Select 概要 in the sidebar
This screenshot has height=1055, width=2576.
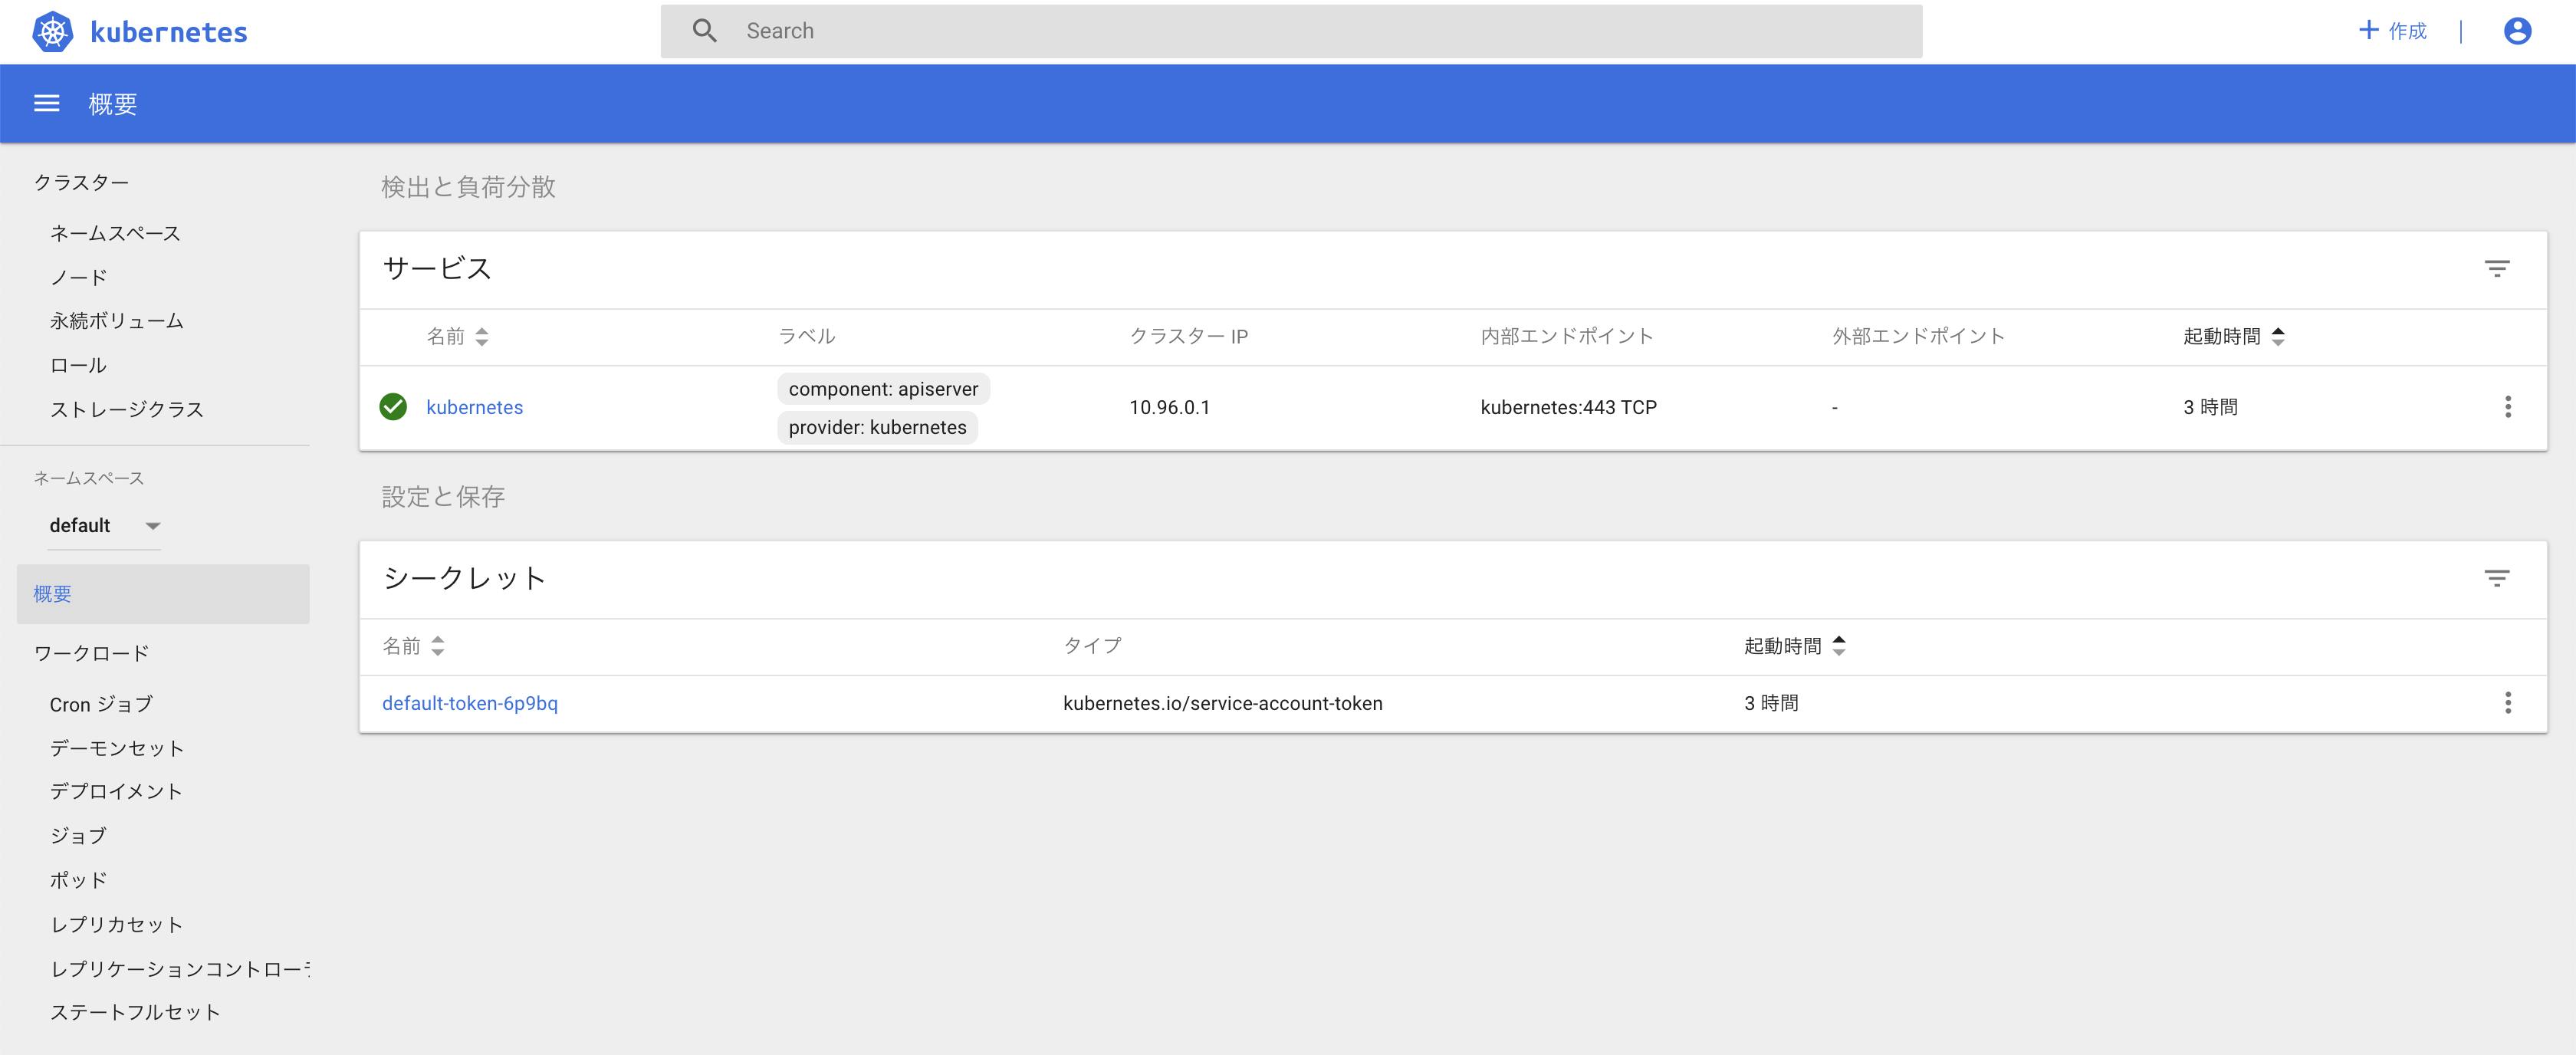point(51,593)
